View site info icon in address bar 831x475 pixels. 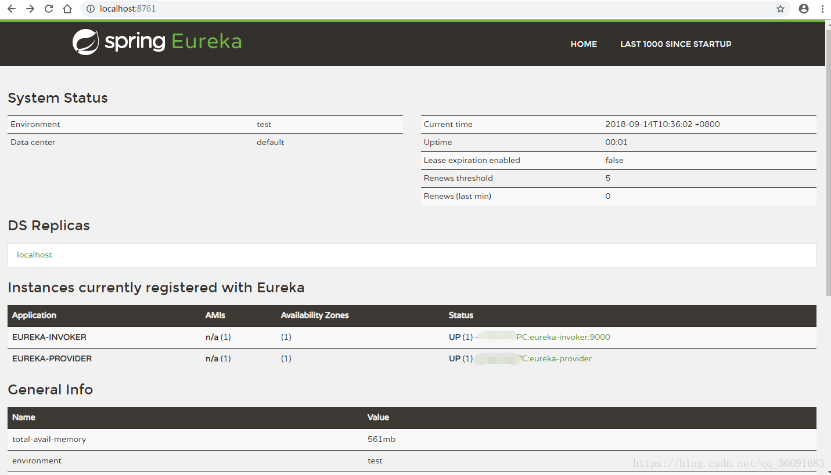click(x=90, y=9)
